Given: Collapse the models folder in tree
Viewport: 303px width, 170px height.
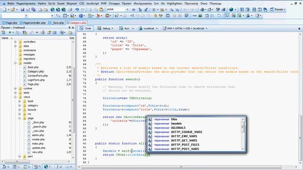Looking at the screenshot, I should point(15,63).
